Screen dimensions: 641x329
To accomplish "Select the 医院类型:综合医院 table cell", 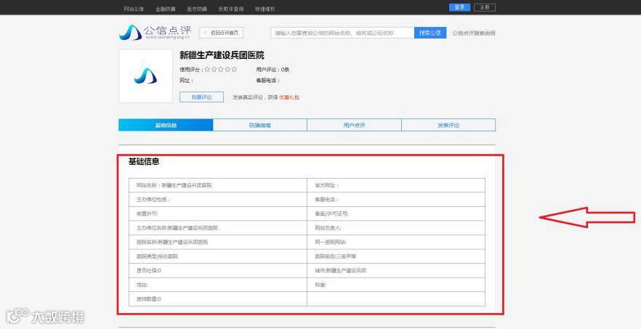I will click(x=218, y=256).
